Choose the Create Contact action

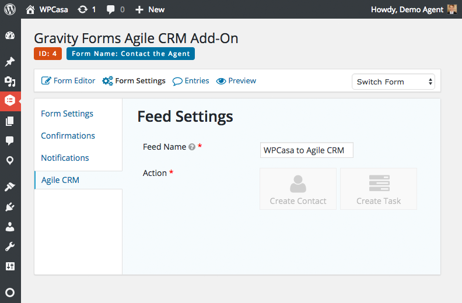pos(298,189)
